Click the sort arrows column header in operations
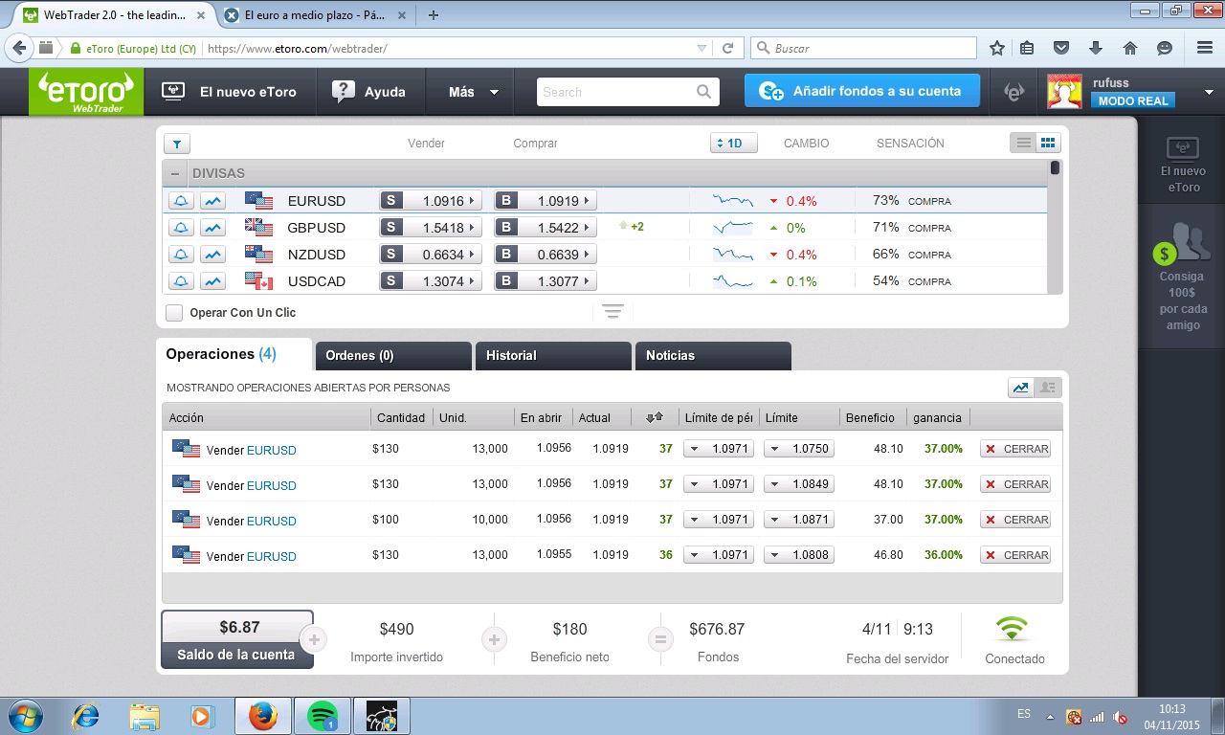The image size is (1225, 735). (655, 417)
